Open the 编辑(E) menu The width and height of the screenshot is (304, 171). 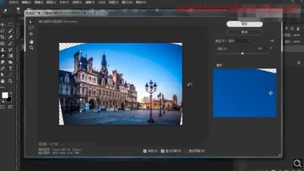coord(26,2)
